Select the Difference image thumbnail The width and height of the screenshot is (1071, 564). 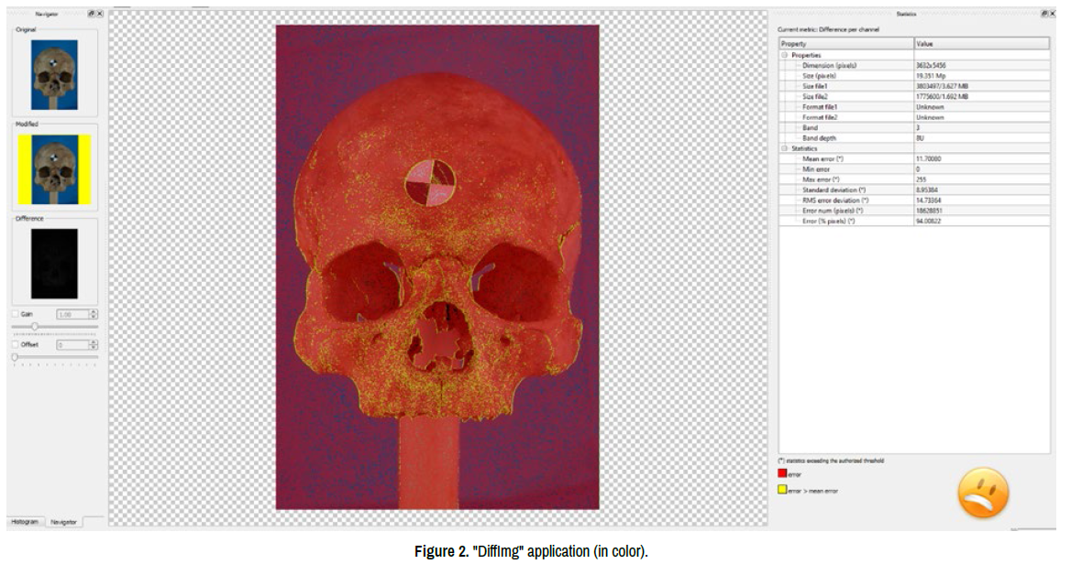click(x=54, y=264)
